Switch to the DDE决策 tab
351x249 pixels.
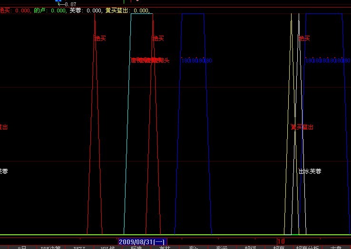(x=51, y=248)
